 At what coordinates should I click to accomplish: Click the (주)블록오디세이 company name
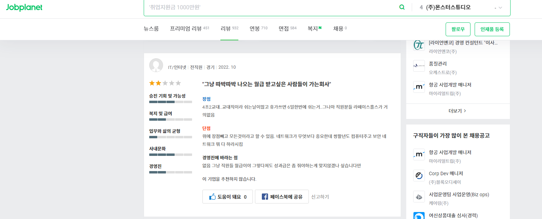point(445,182)
